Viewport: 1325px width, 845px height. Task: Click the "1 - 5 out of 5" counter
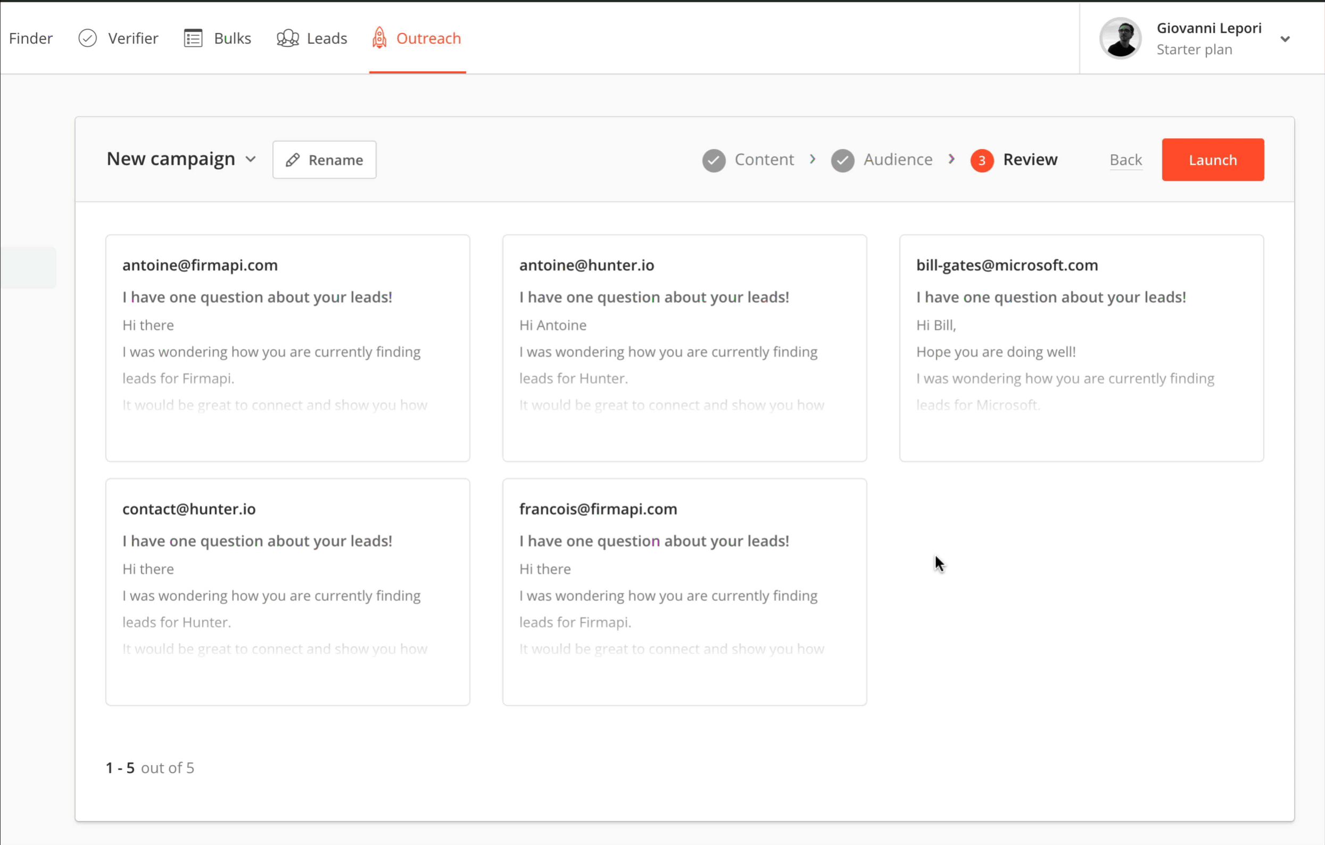point(150,767)
